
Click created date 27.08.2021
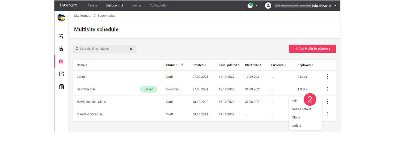pyautogui.click(x=200, y=89)
